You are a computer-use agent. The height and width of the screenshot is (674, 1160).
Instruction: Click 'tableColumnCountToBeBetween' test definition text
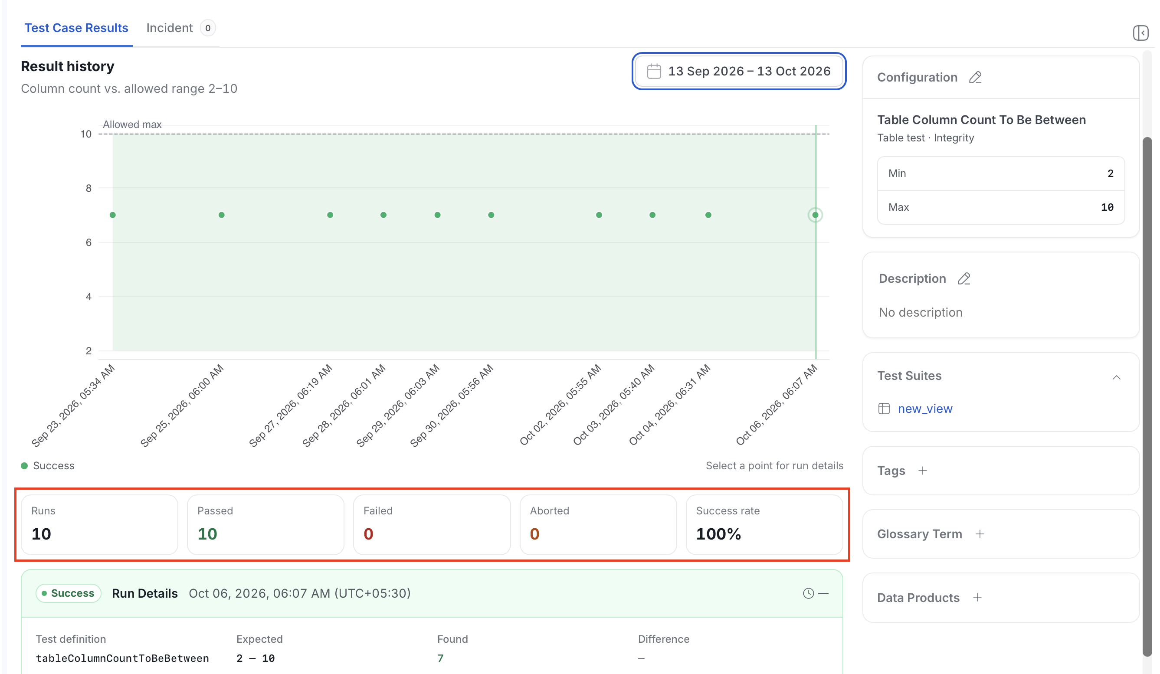click(122, 658)
